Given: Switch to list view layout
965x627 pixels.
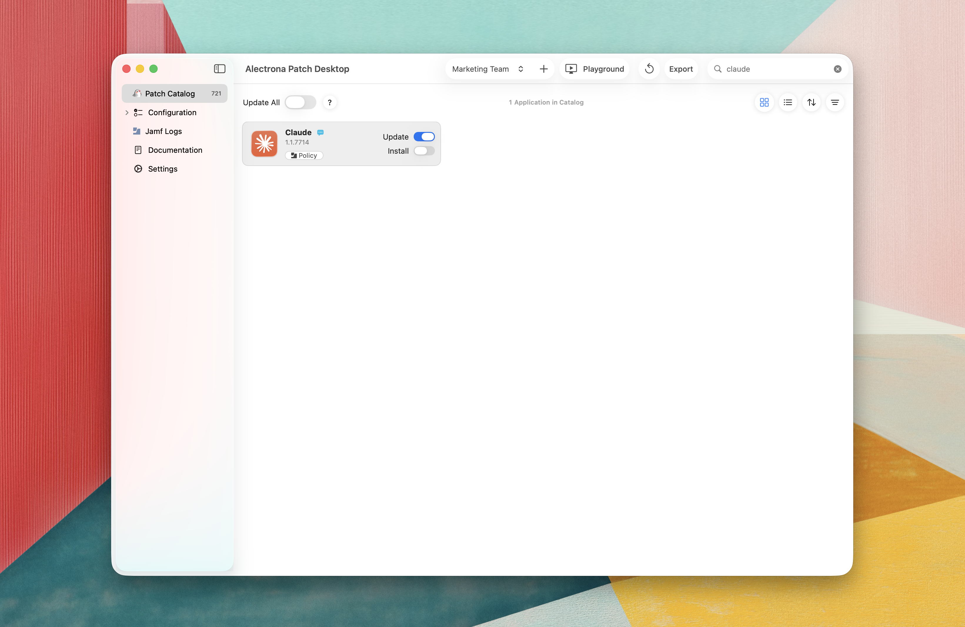Looking at the screenshot, I should point(788,103).
